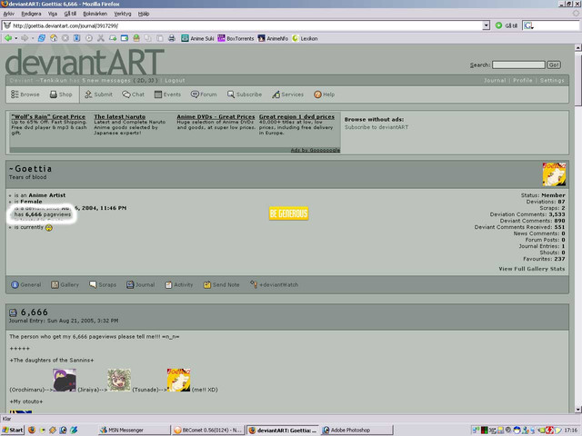
Task: Open the "Wolf's Rain" Great Price ad
Action: [x=48, y=116]
